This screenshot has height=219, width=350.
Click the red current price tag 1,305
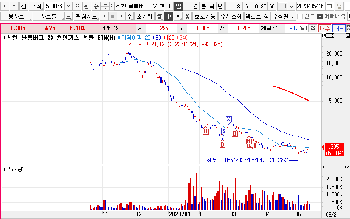click(334, 150)
